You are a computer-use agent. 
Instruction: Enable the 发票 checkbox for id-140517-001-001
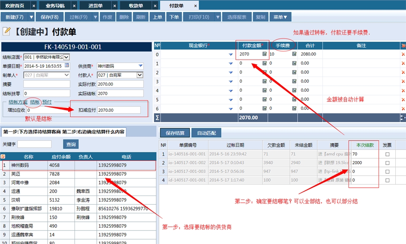click(x=387, y=181)
